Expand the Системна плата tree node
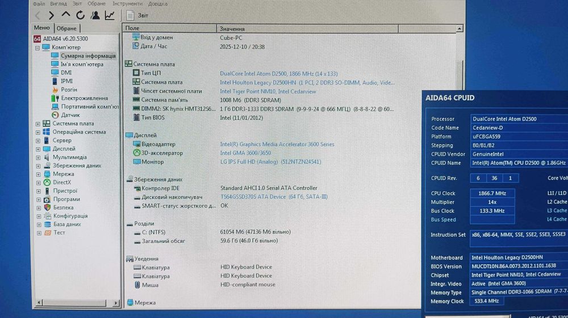 pyautogui.click(x=38, y=124)
